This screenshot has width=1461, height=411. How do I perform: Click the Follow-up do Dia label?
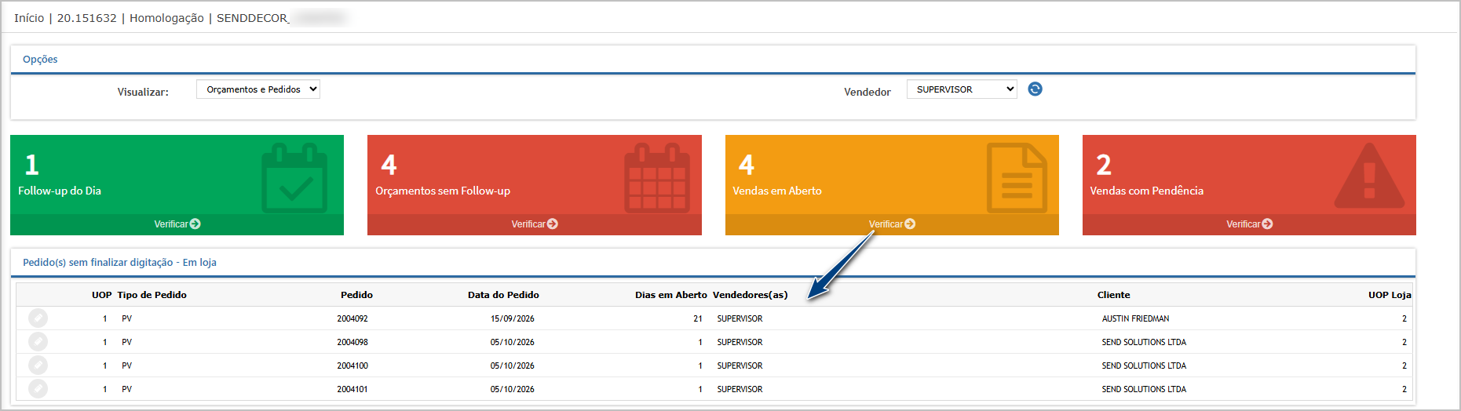[x=60, y=191]
